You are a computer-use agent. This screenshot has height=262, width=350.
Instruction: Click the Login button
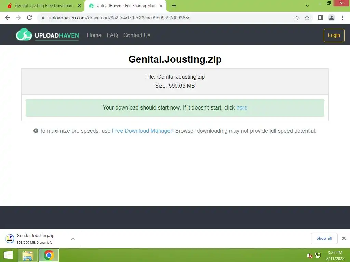coord(334,35)
